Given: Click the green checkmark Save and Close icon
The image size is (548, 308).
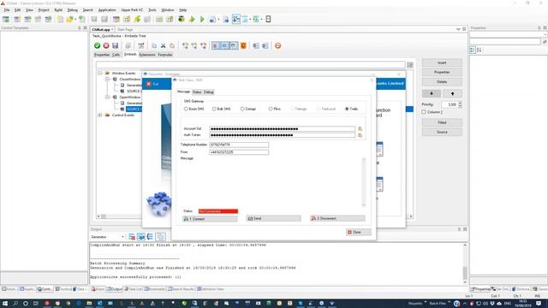Looking at the screenshot, I should (97, 45).
